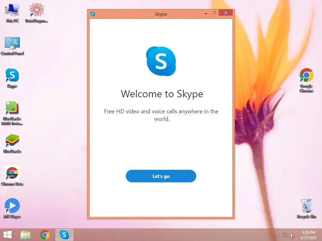322x241 pixels.
Task: Select This PC desktop icon
Action: click(12, 13)
